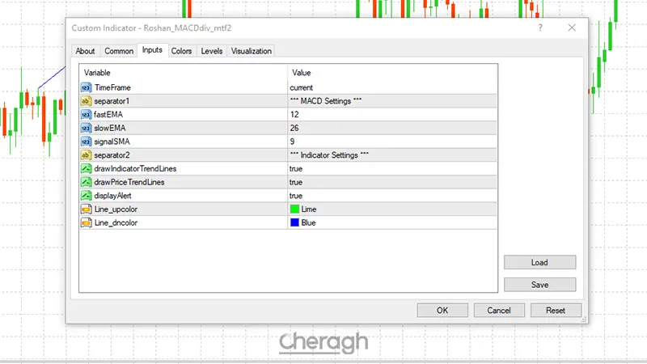Click the help question mark button

(539, 28)
